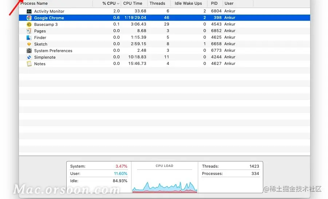This screenshot has height=199, width=328.
Task: Sort by the PID column header
Action: (x=214, y=3)
